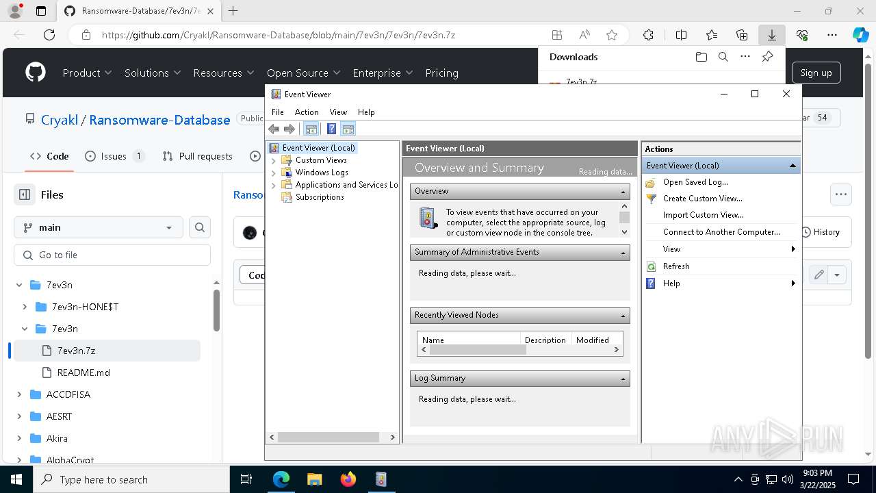Open GitHub homepage logo
Screen dimensions: 876x493
pyautogui.click(x=36, y=73)
